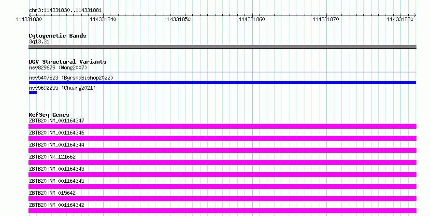Viewport: 430px width, 216px height.
Task: Select the short blue nsv5692255 variant bar
Action: tap(33, 93)
